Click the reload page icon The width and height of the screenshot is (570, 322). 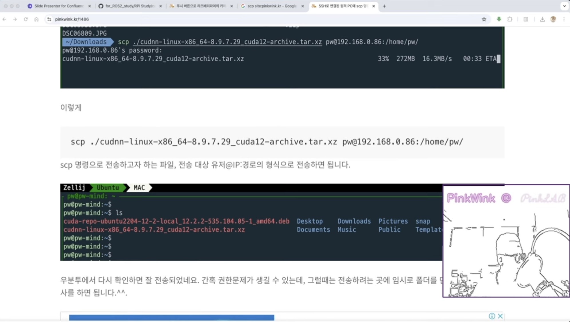coord(26,19)
